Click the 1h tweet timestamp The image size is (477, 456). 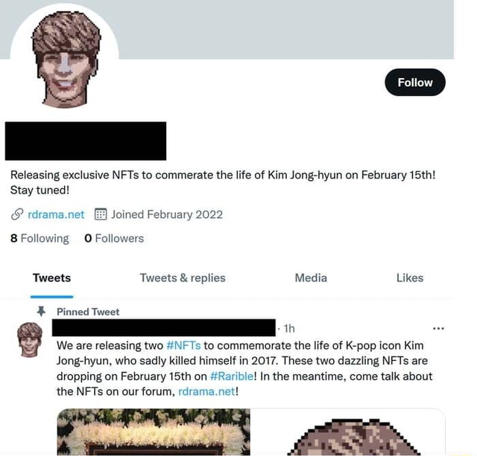pyautogui.click(x=289, y=328)
